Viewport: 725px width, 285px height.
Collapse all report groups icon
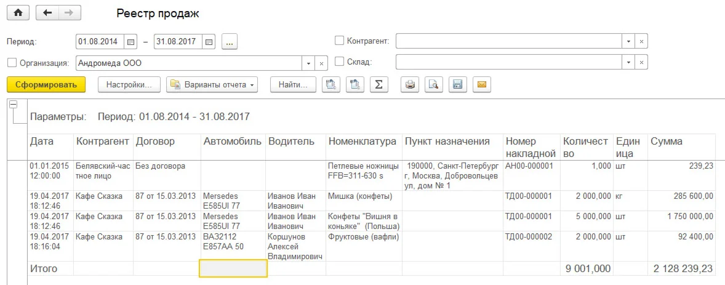coord(354,85)
